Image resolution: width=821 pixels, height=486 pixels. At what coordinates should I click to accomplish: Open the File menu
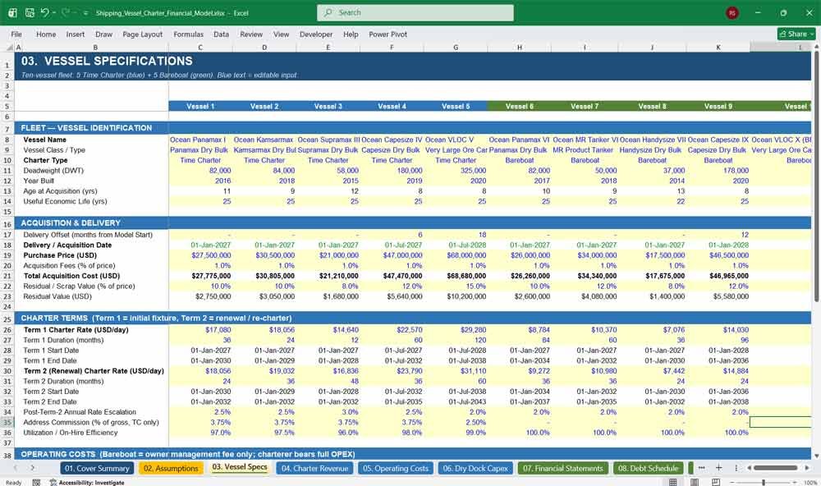tap(16, 34)
